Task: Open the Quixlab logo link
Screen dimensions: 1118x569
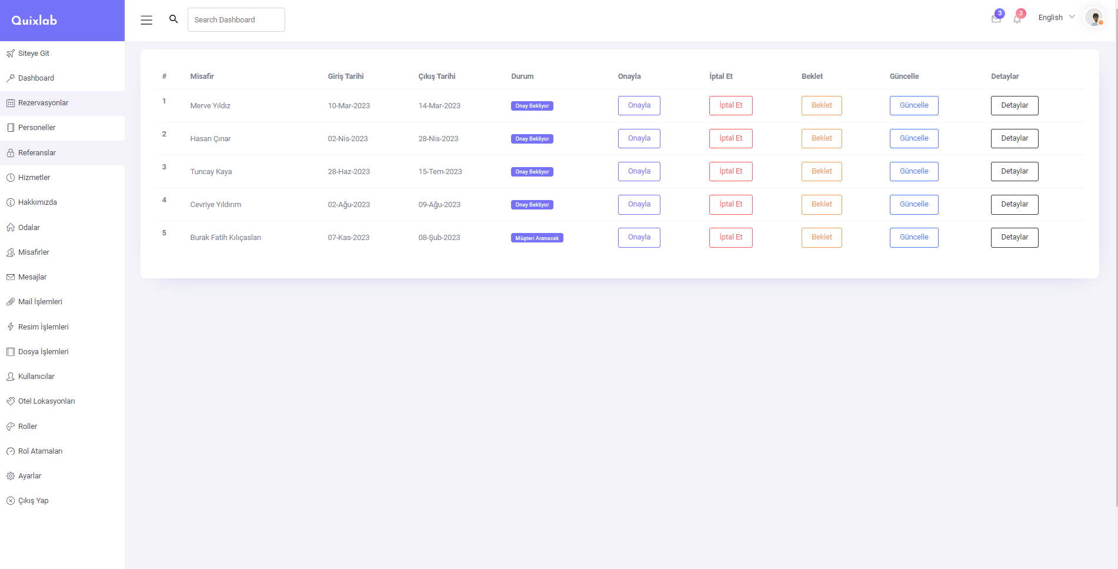Action: point(34,21)
